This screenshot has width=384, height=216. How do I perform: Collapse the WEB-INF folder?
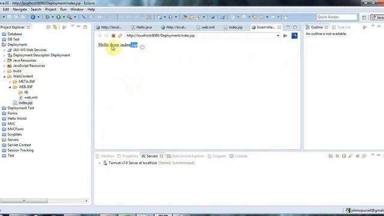[10, 87]
